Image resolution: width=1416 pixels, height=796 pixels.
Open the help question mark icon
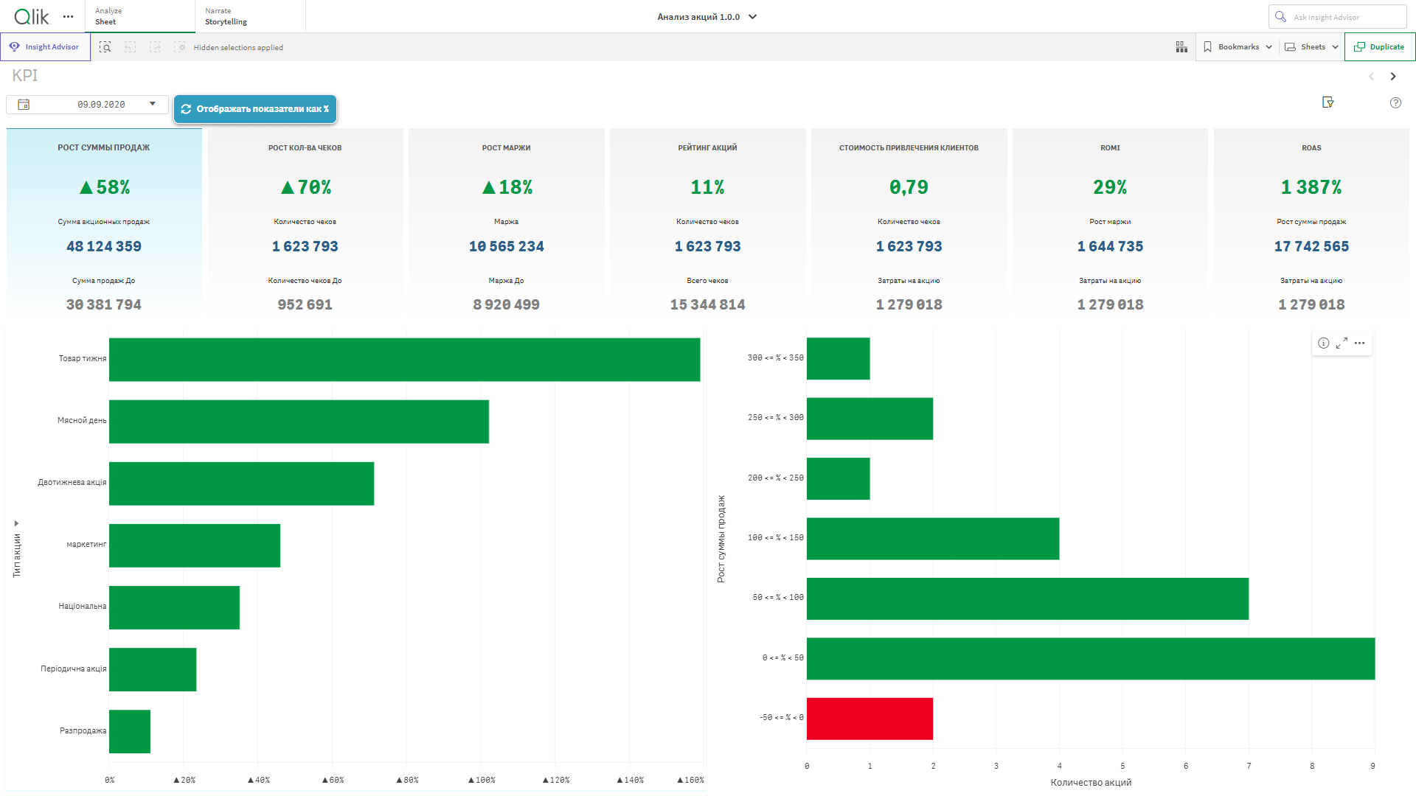tap(1395, 103)
